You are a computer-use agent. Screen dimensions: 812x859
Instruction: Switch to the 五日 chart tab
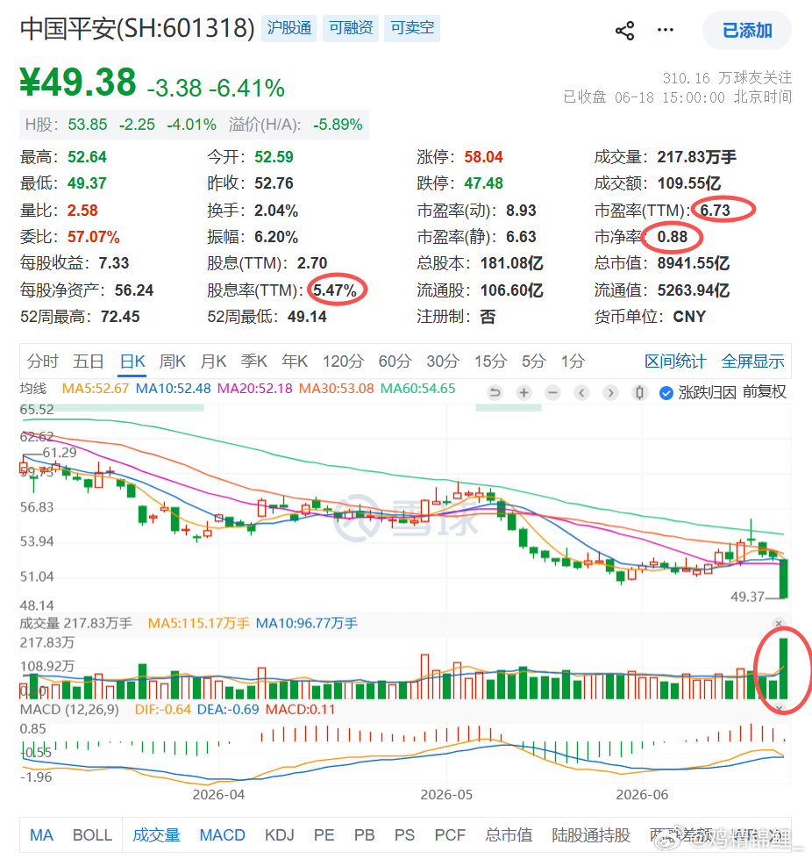tap(89, 361)
